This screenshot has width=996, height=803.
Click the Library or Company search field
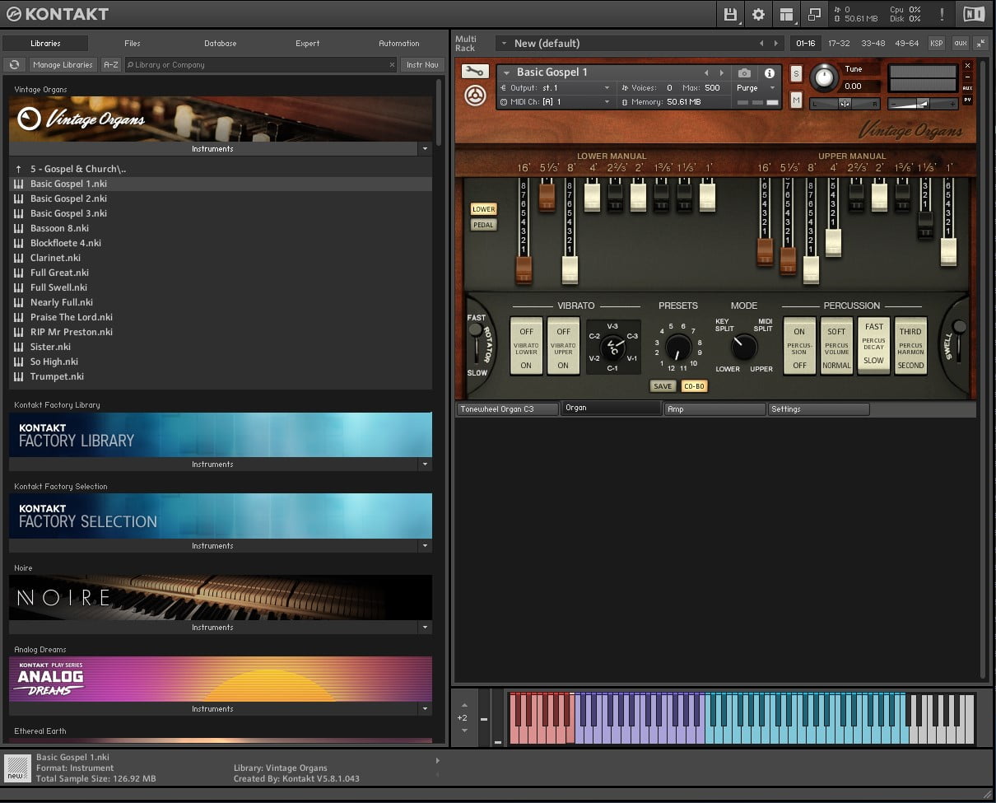click(260, 65)
